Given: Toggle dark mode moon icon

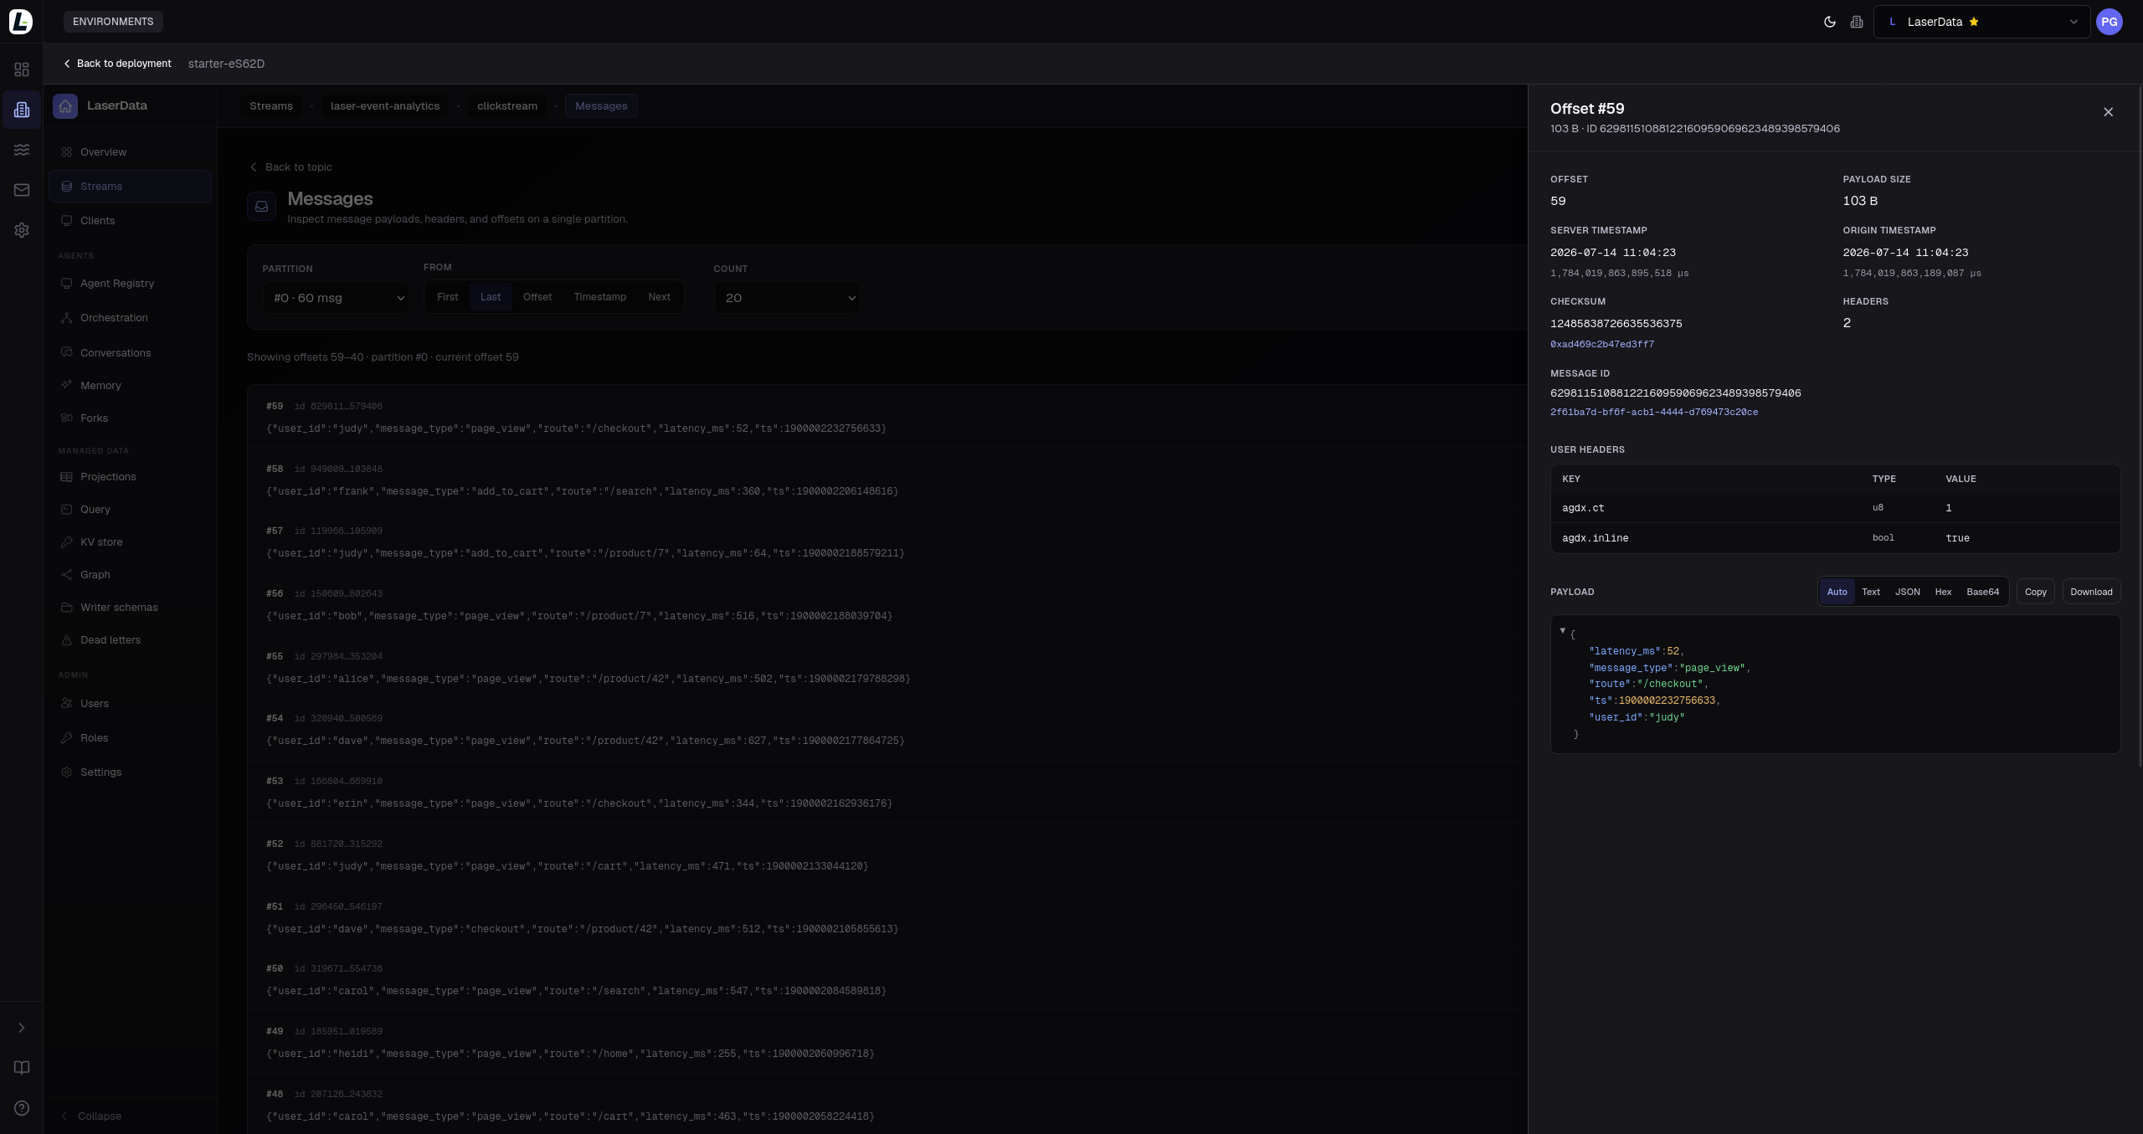Looking at the screenshot, I should (x=1829, y=22).
